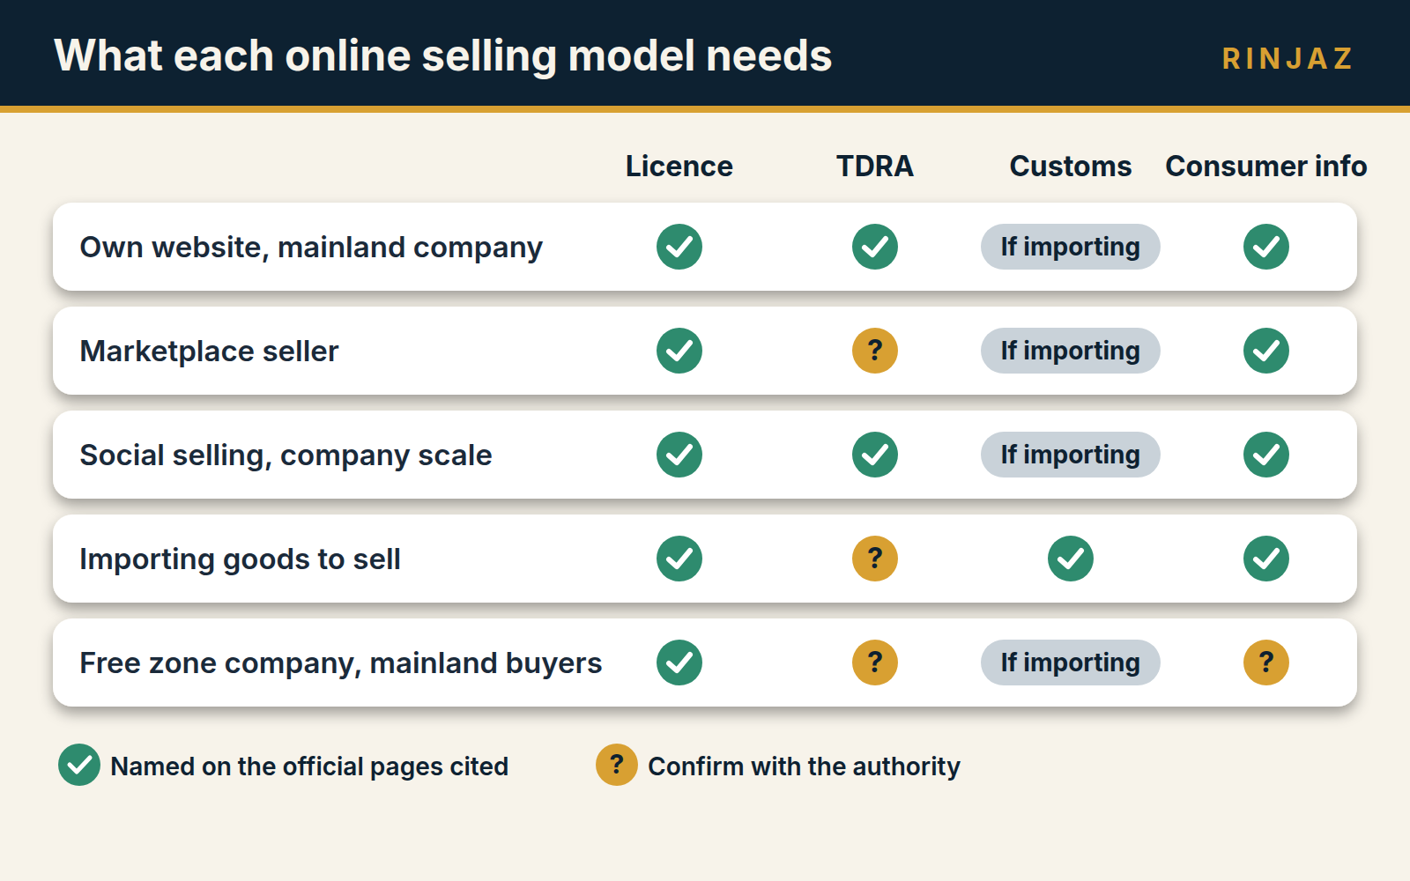
Task: Click TDRA question mark for Importing goods
Action: pyautogui.click(x=875, y=559)
